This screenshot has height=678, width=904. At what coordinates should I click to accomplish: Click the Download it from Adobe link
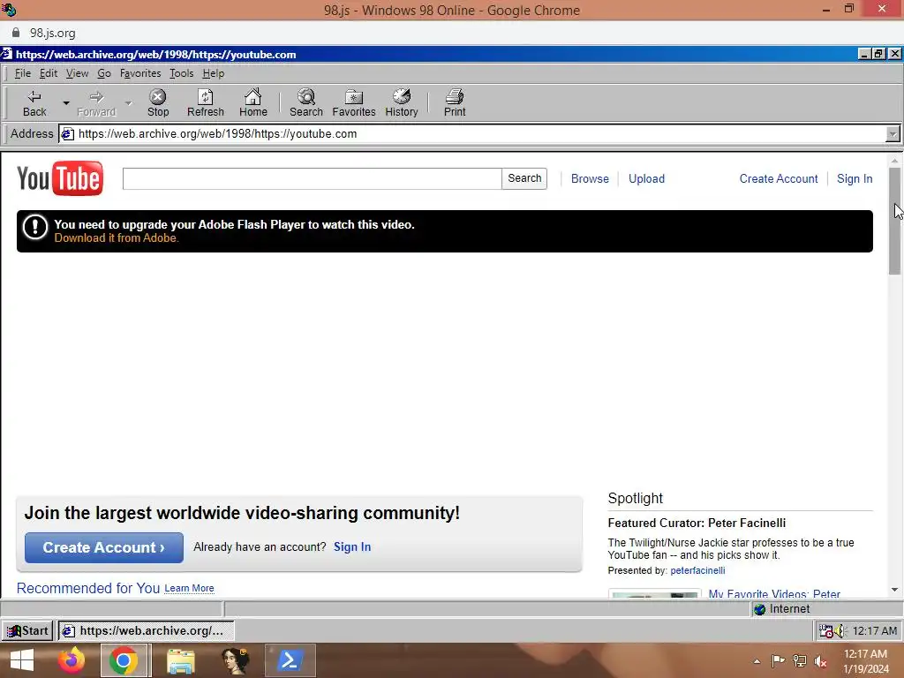coord(117,238)
